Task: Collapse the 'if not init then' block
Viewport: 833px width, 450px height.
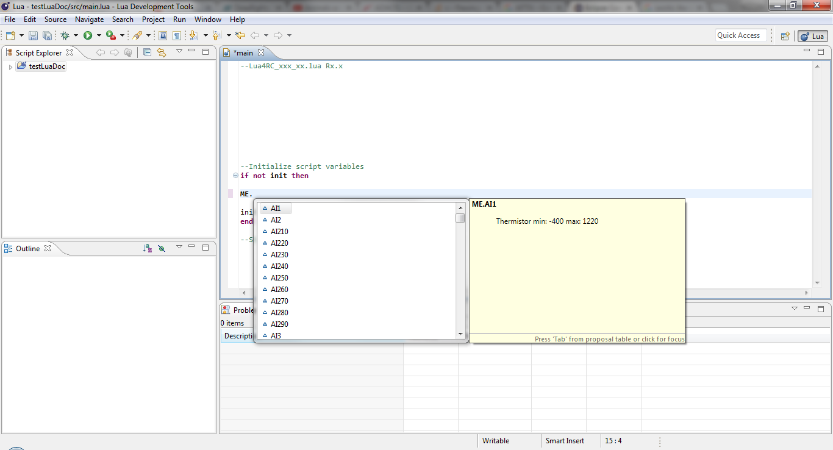Action: [x=235, y=176]
